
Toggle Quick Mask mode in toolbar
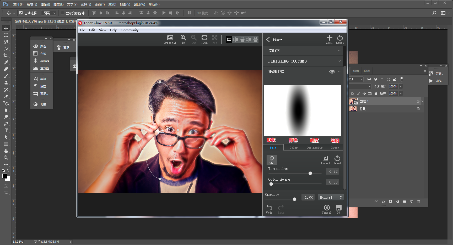(x=6, y=186)
